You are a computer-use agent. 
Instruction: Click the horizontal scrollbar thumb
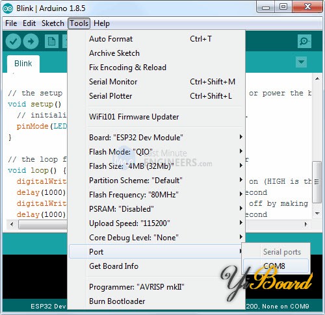coord(43,224)
